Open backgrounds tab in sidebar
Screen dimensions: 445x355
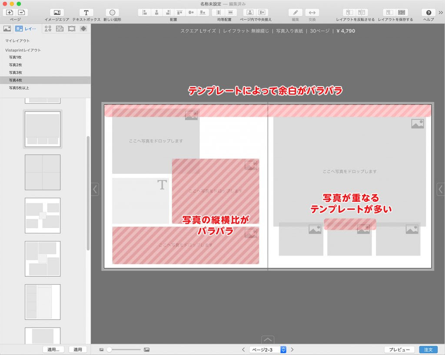pos(60,29)
